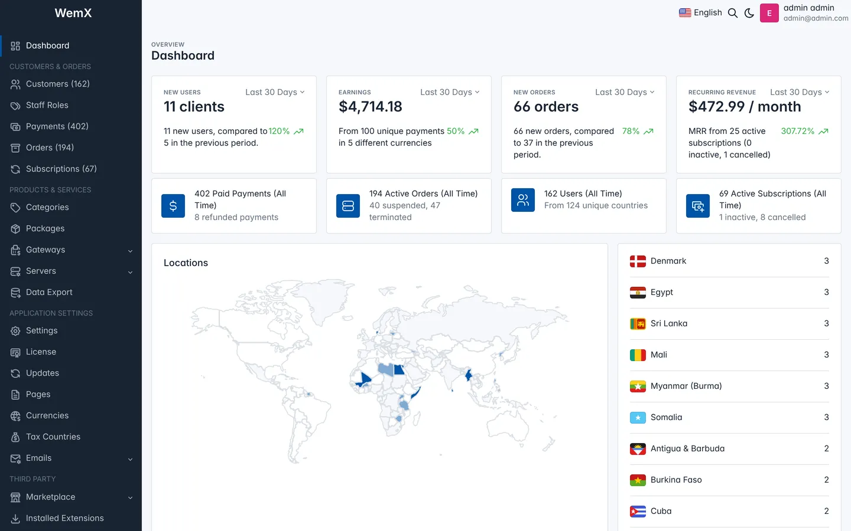Viewport: 851px width, 531px height.
Task: Click the Denmark flag in list
Action: click(x=638, y=261)
